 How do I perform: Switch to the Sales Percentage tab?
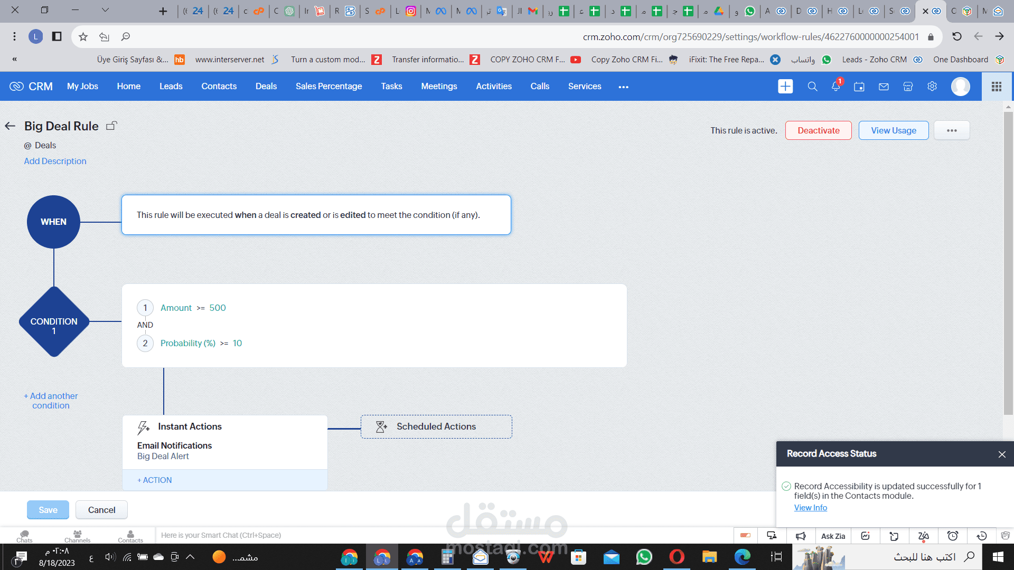tap(328, 87)
